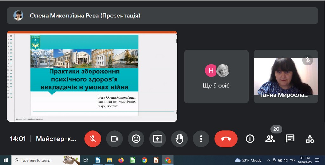Image resolution: width=325 pixels, height=165 pixels.
Task: Open meeting details info icon
Action: tap(250, 139)
